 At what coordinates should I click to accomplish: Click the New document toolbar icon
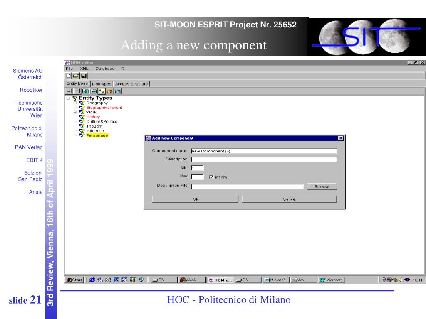(x=69, y=76)
